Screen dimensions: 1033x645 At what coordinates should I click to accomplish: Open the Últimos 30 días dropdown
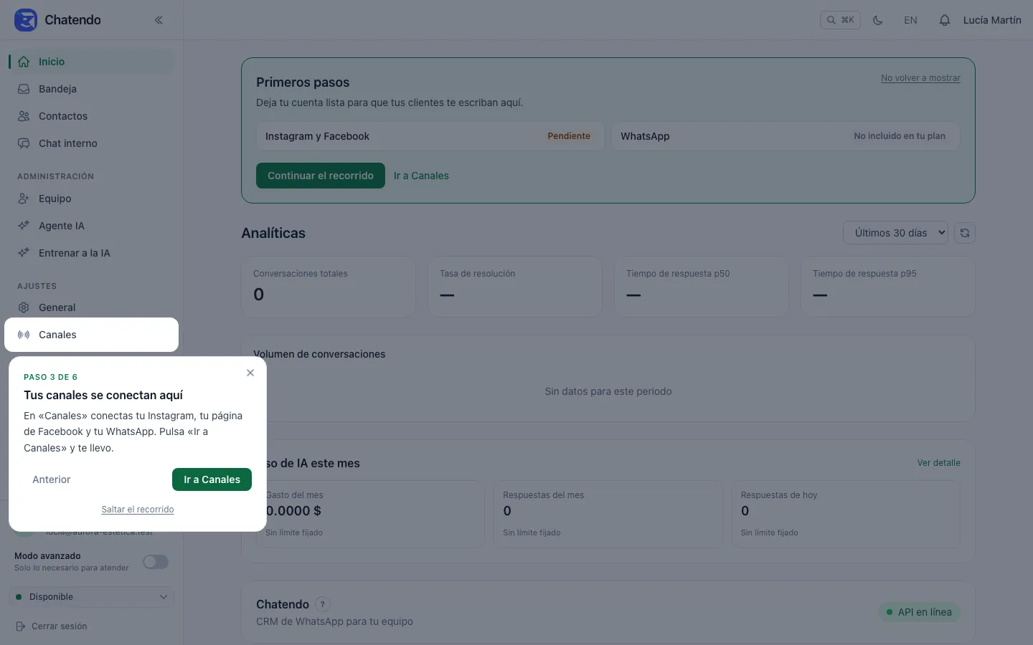[896, 233]
